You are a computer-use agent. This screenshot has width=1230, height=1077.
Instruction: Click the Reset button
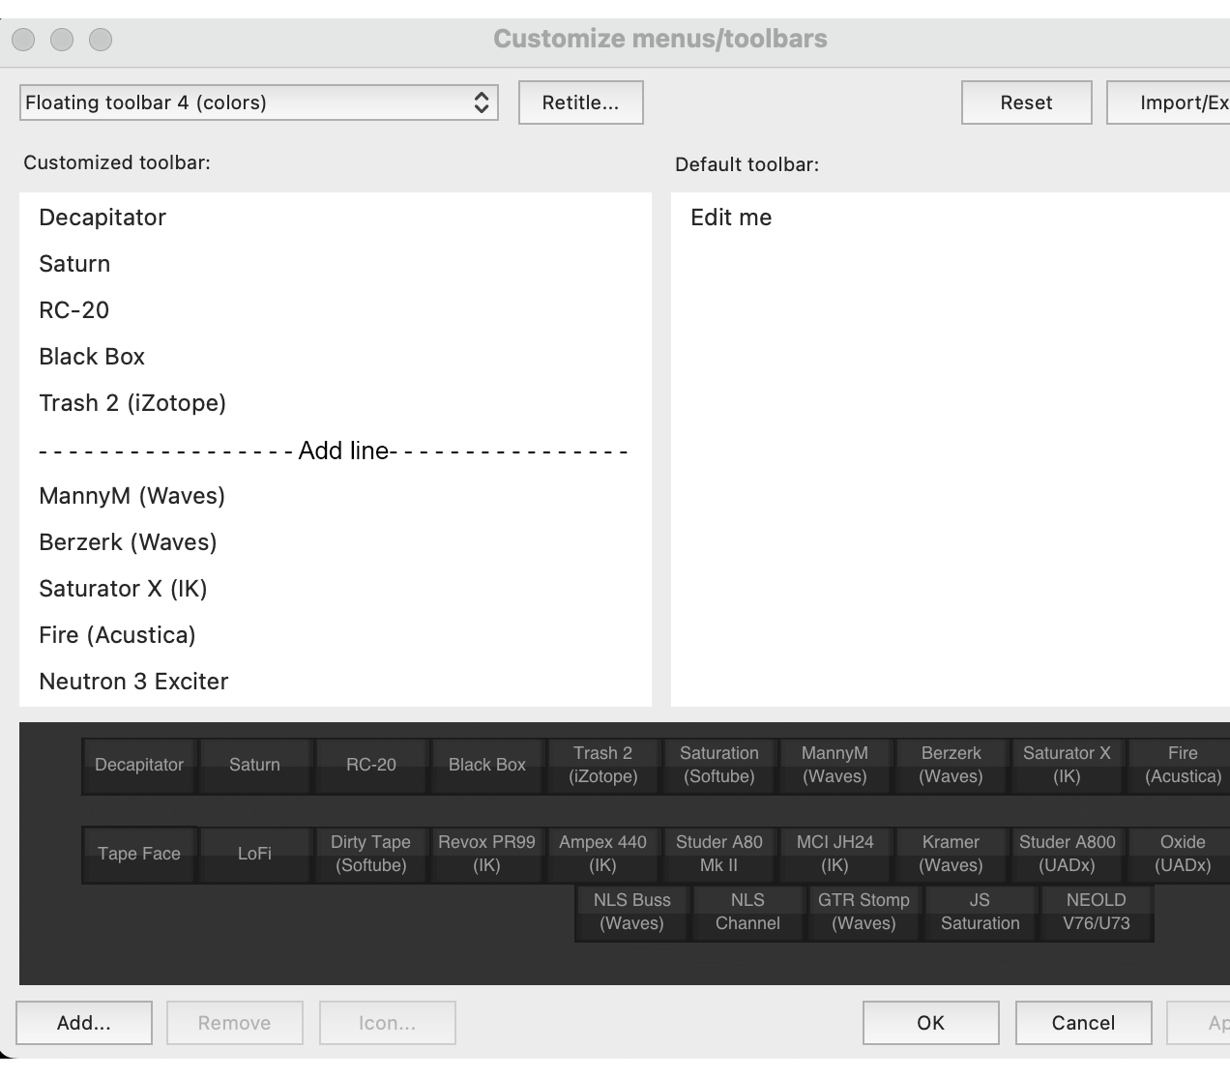click(x=1026, y=102)
